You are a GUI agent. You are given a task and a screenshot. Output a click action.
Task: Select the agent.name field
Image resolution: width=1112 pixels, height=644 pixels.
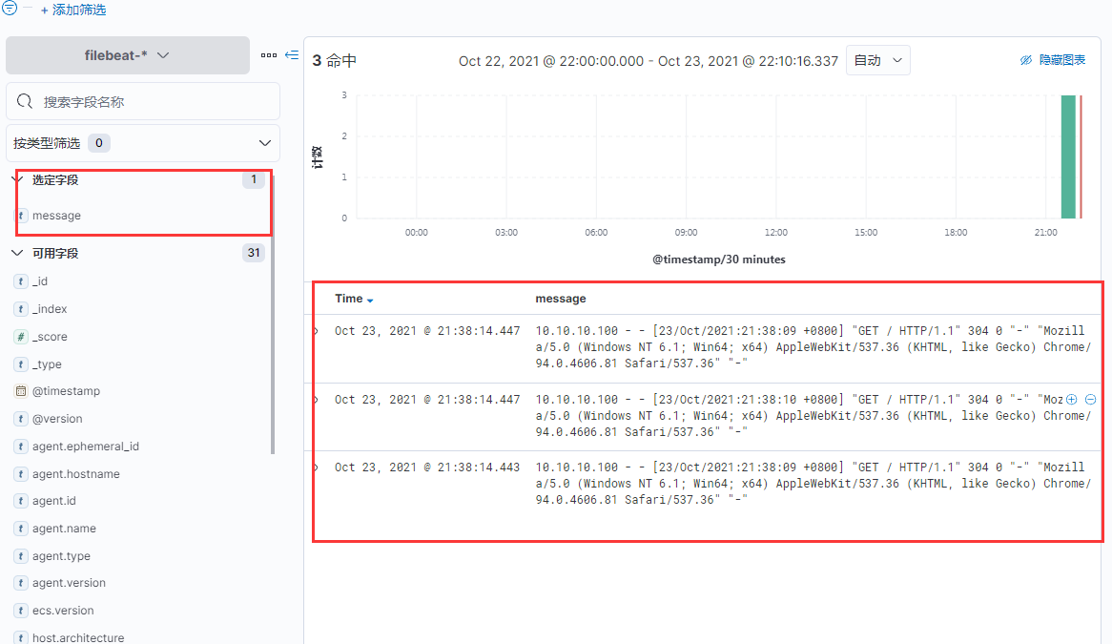pos(64,529)
